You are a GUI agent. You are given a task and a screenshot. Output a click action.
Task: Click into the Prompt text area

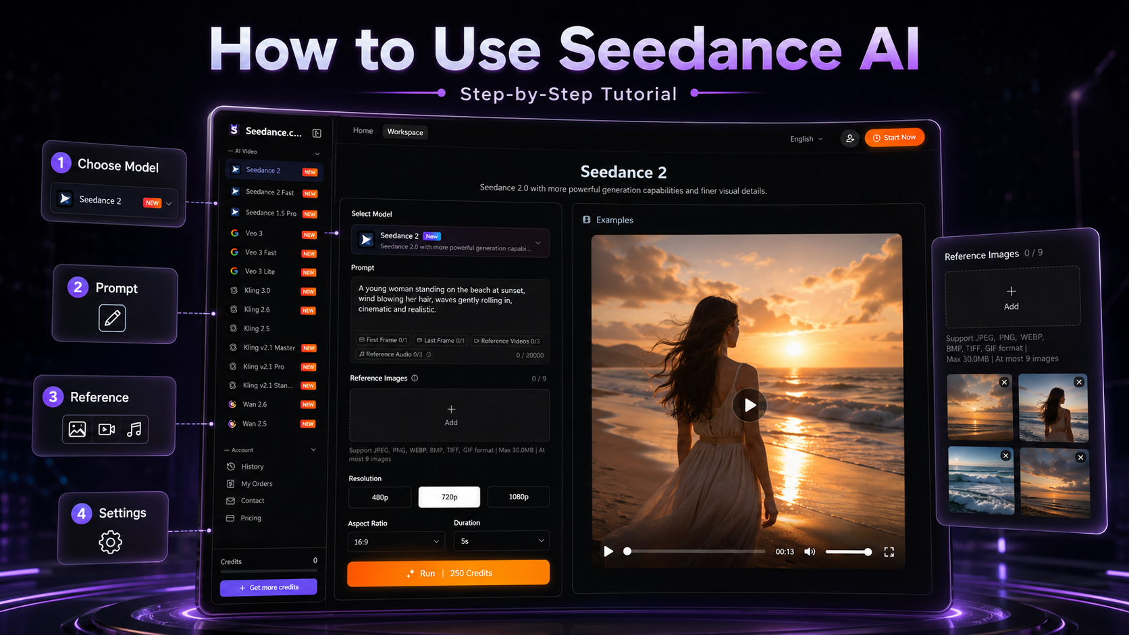pos(450,304)
